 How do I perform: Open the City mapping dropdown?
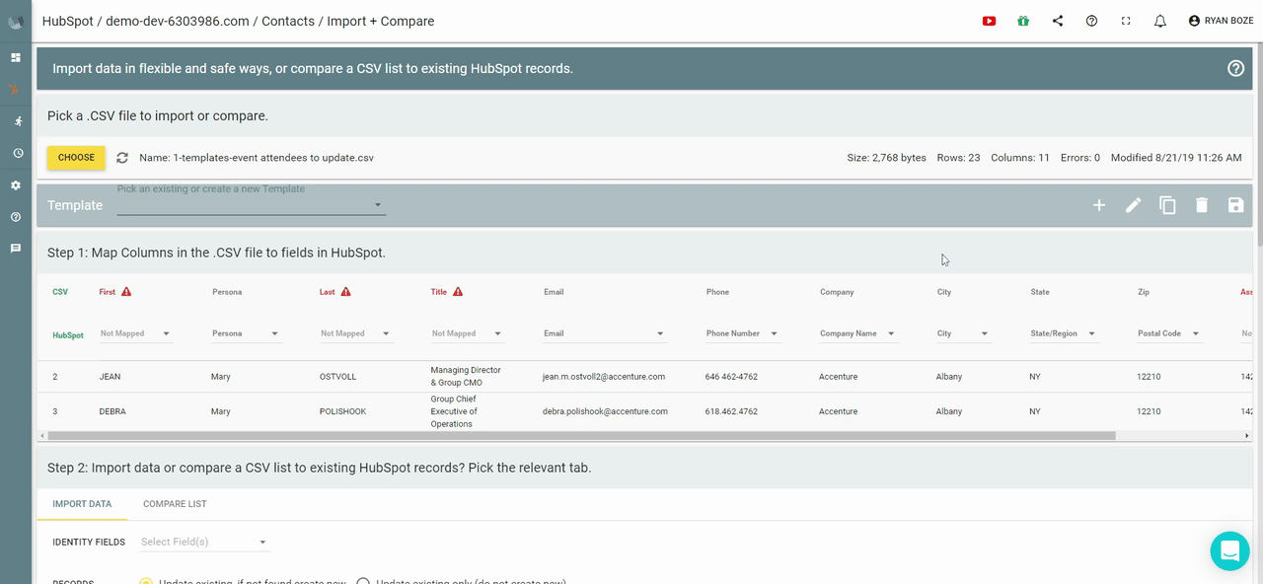point(963,333)
